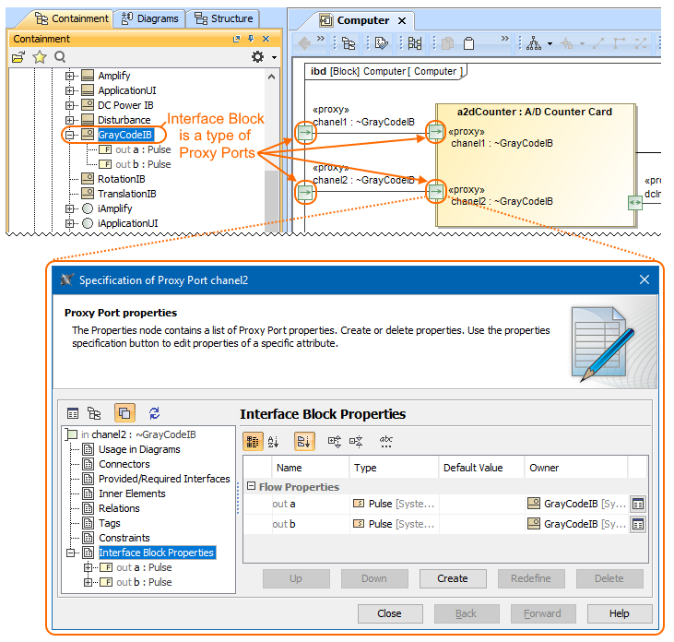Click the hierarchy layout icon in diagram toolbar

click(x=534, y=43)
